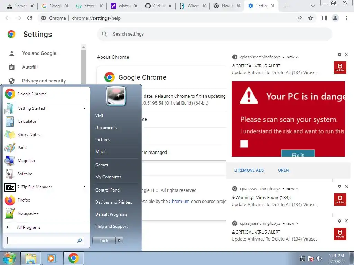Image resolution: width=354 pixels, height=265 pixels.
Task: Click OPEN in notification
Action: pyautogui.click(x=283, y=170)
